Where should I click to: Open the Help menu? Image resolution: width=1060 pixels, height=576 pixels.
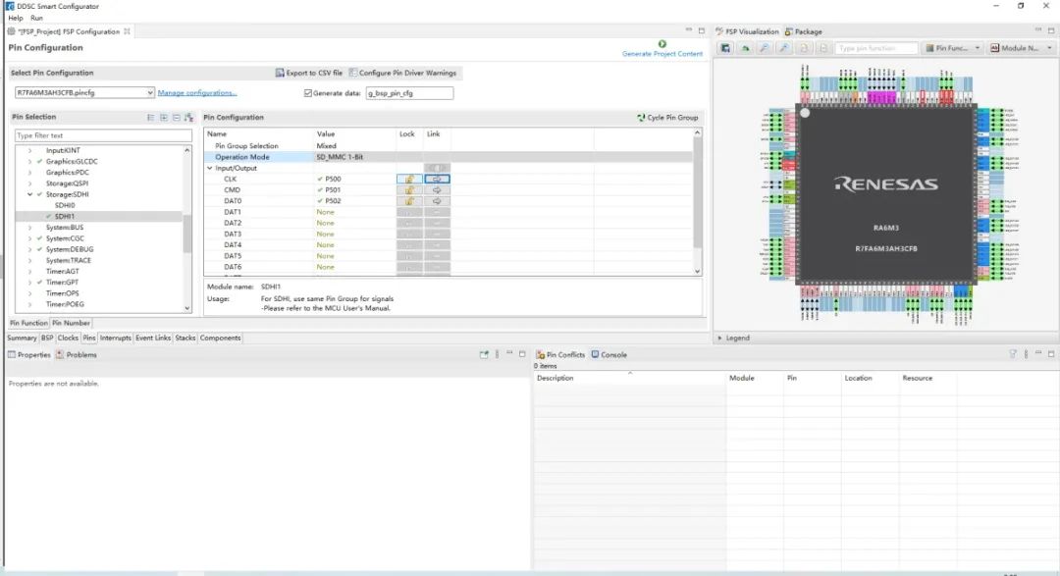pyautogui.click(x=15, y=18)
